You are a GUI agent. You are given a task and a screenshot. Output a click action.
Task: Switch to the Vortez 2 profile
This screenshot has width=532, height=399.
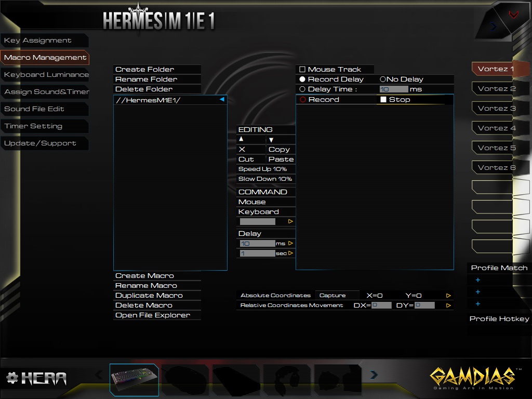[496, 88]
